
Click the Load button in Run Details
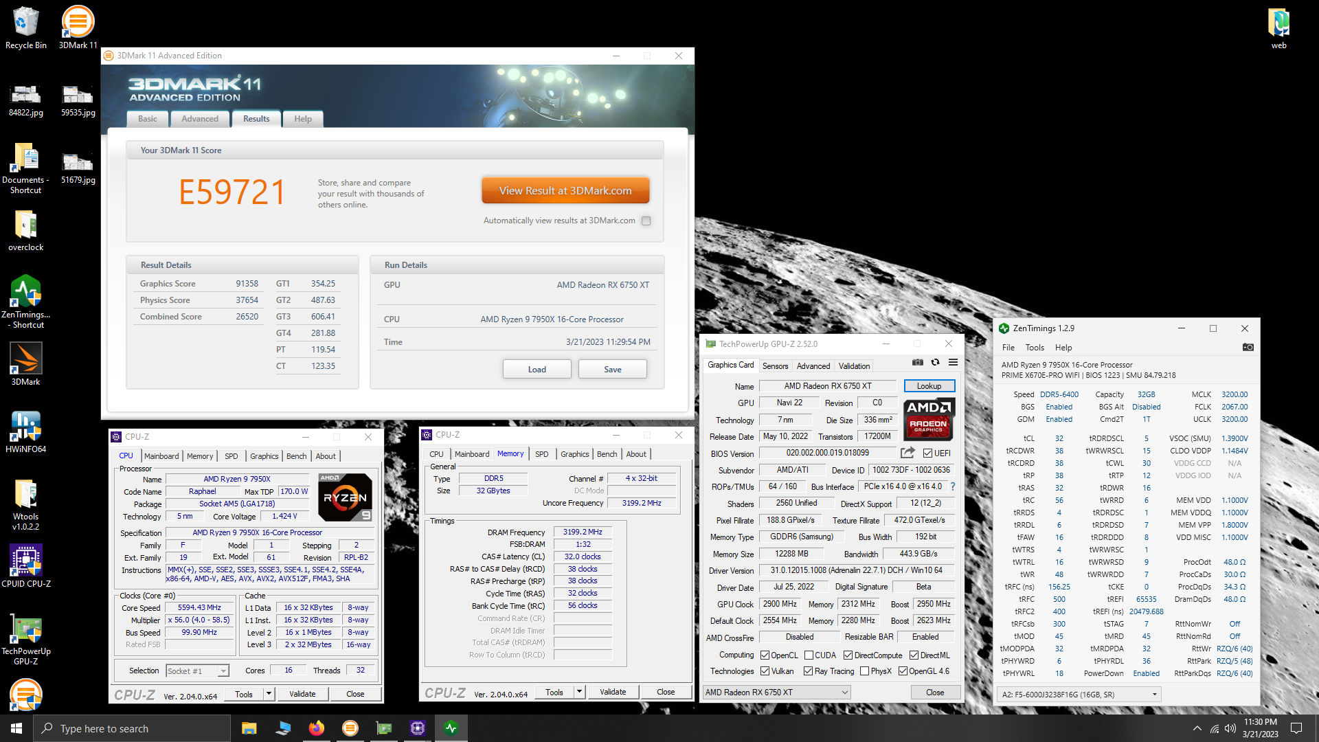coord(537,369)
